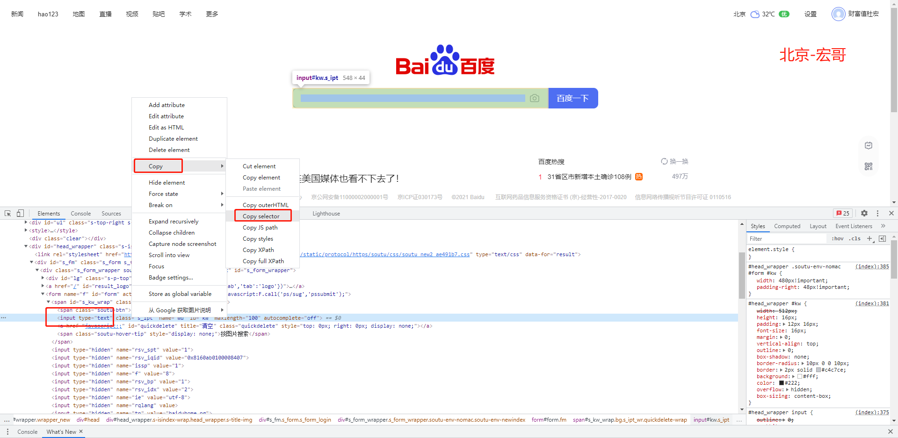The width and height of the screenshot is (898, 438).
Task: Expand the div#lg node
Action: pos(43,278)
